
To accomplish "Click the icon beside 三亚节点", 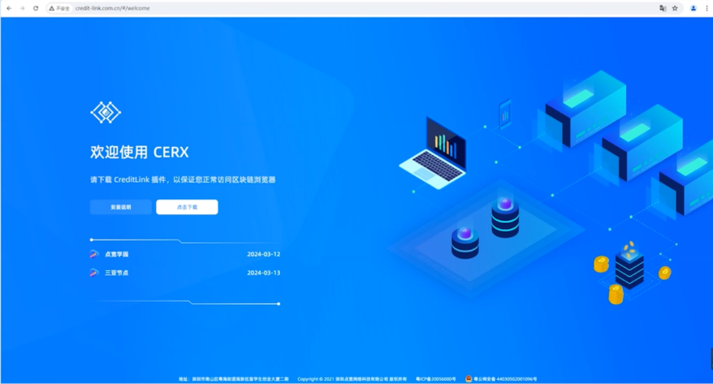I will coord(94,273).
